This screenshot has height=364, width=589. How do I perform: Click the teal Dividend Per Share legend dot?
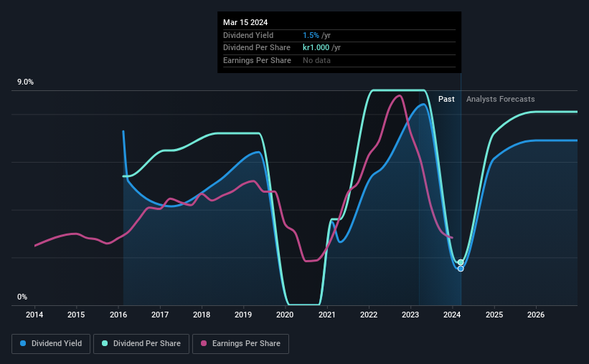[105, 343]
